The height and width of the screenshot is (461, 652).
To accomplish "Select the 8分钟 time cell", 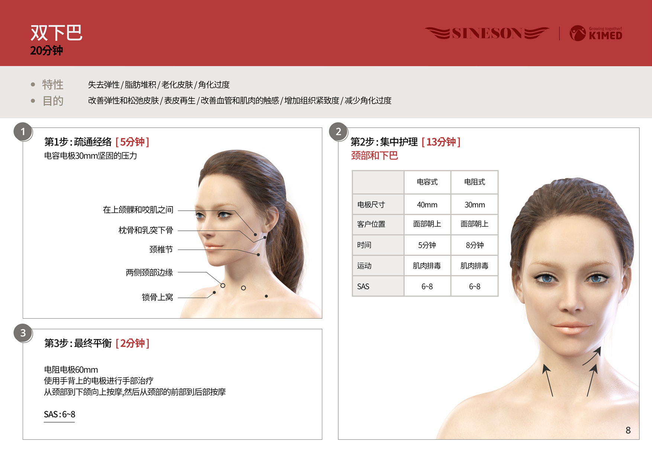I will (x=474, y=245).
